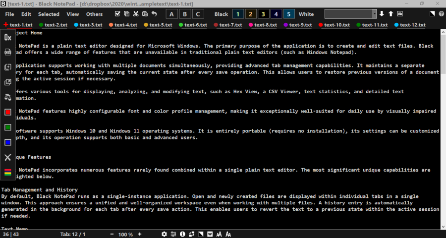Switch to the text-12.txt tab
Viewport: 446px width, 238px height.
(410, 25)
